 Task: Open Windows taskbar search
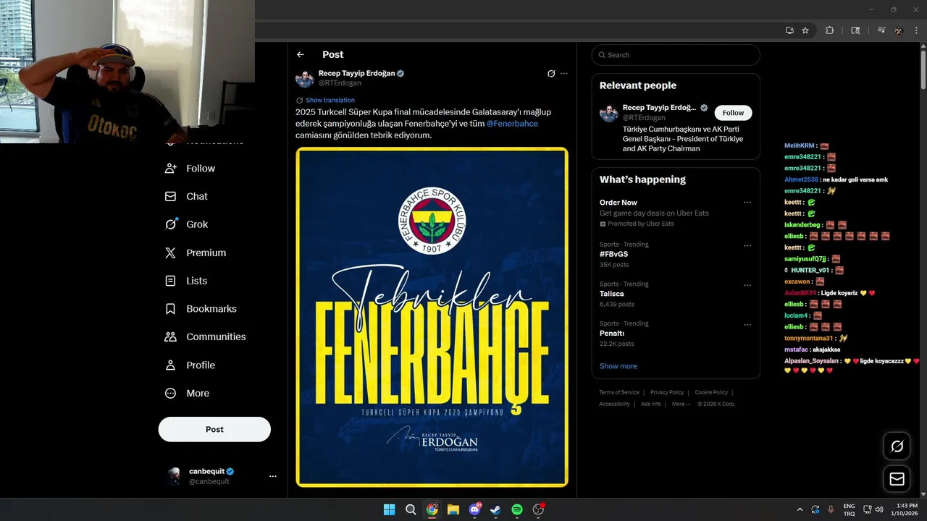click(411, 509)
